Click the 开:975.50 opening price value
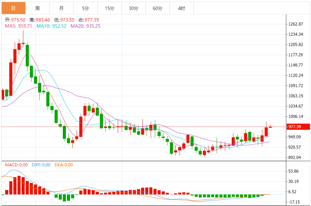The image size is (311, 206). (x=15, y=20)
